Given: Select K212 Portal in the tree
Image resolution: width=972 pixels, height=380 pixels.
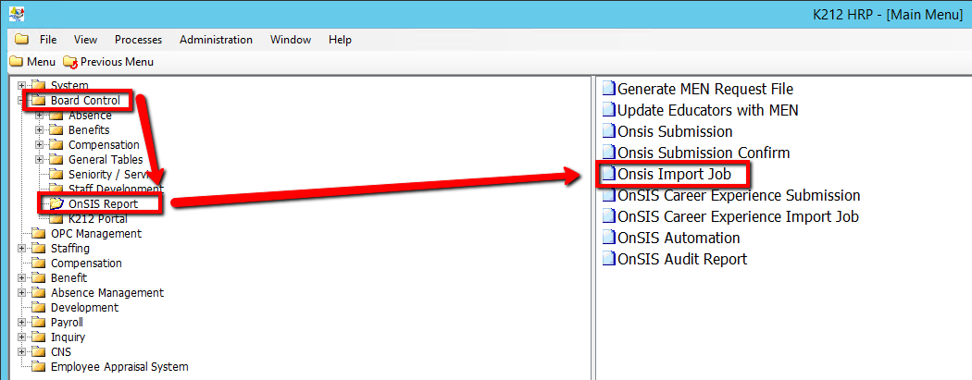Looking at the screenshot, I should click(x=97, y=219).
